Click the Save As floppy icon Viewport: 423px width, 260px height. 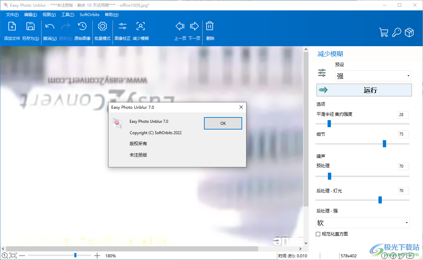point(30,26)
